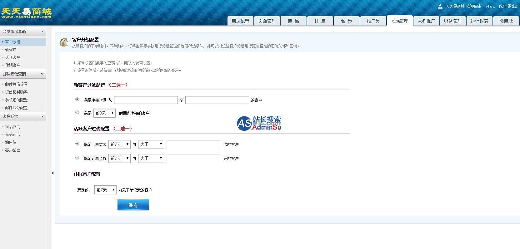
Task: Open the 统计报表 tab
Action: point(479,21)
